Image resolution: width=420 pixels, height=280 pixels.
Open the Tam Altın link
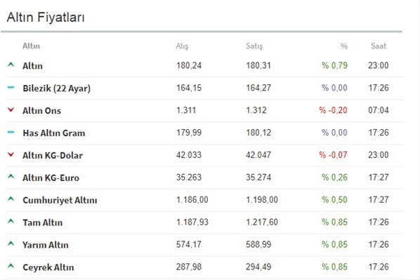pyautogui.click(x=43, y=222)
